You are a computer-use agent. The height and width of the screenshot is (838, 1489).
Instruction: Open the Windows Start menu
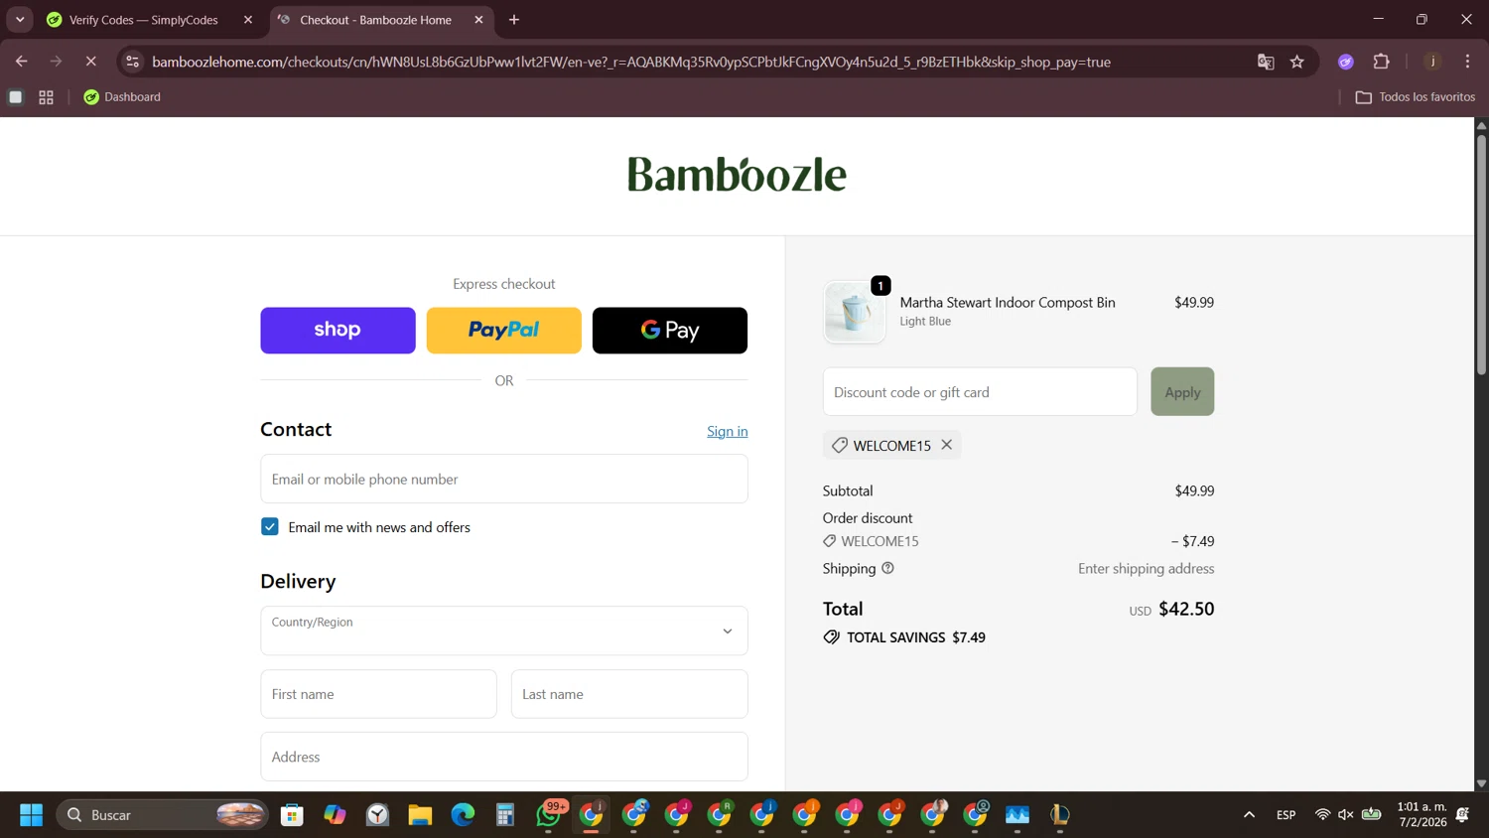tap(31, 815)
